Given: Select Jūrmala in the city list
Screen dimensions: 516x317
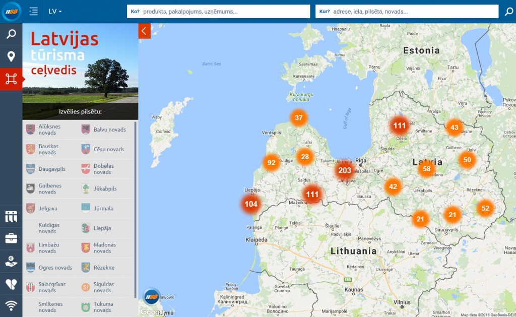Looking at the screenshot, I should point(103,209).
